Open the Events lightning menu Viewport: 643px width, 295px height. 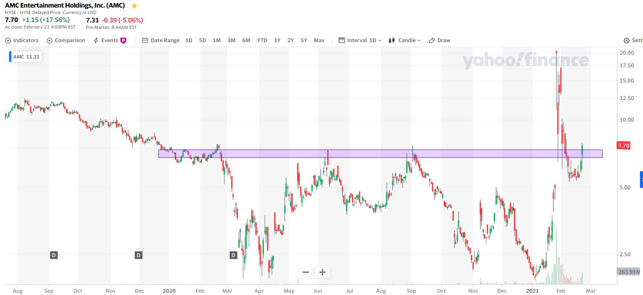106,40
